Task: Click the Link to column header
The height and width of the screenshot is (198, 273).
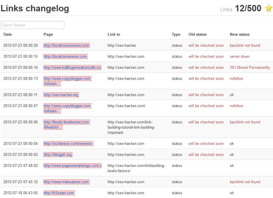Action: click(114, 34)
